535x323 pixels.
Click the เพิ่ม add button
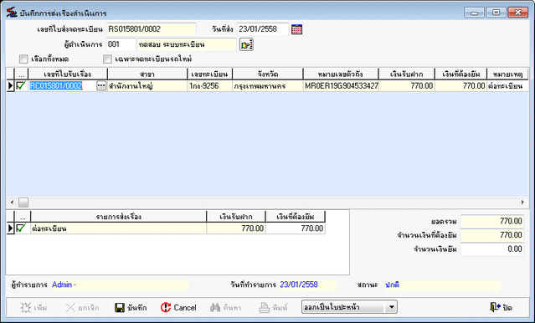(33, 308)
